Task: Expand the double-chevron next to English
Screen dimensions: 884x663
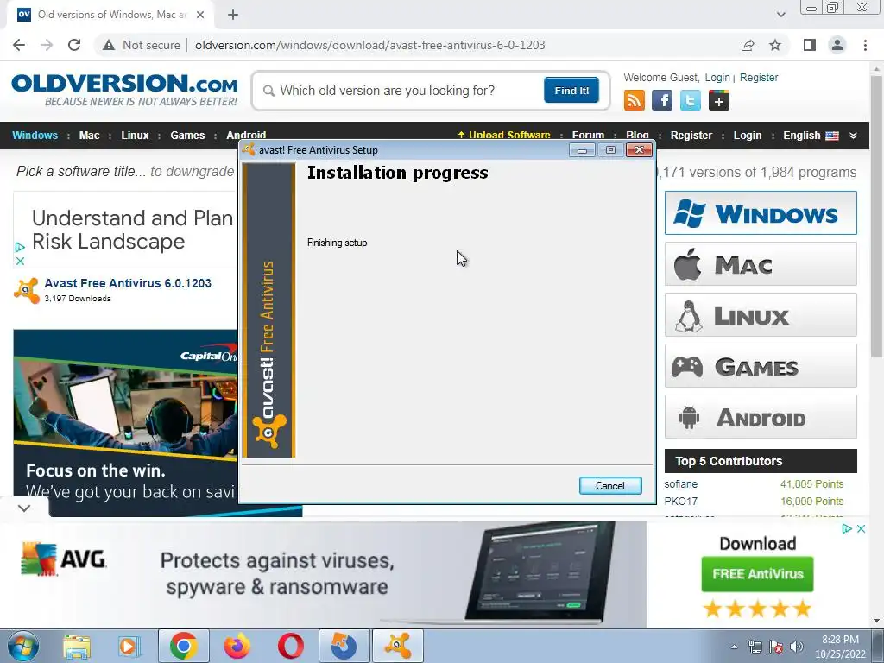Action: point(853,136)
